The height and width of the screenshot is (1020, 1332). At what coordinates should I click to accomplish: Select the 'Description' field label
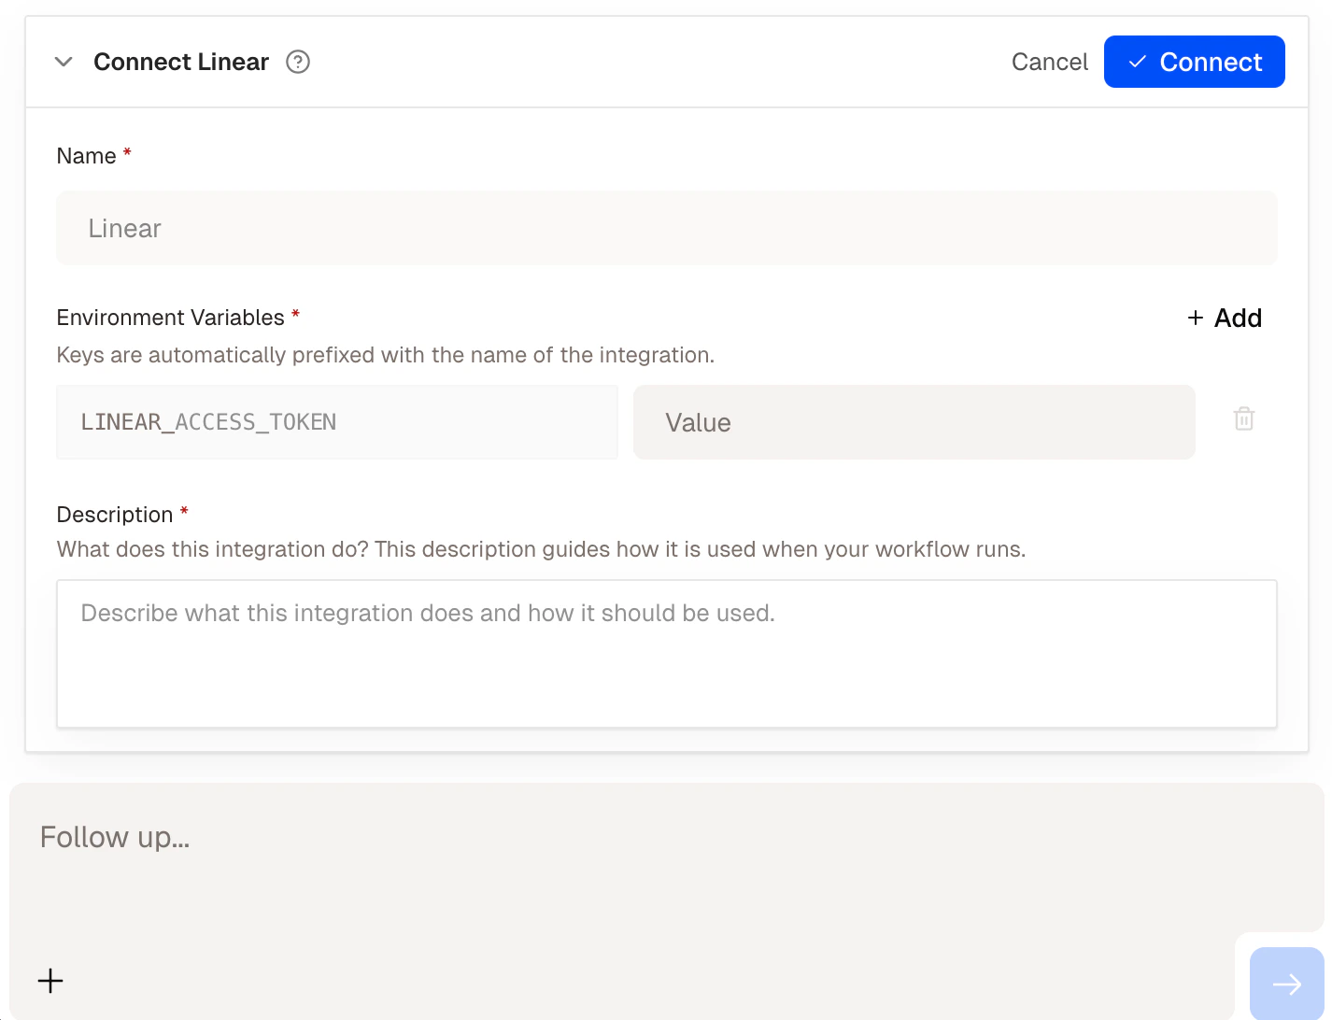tap(115, 515)
